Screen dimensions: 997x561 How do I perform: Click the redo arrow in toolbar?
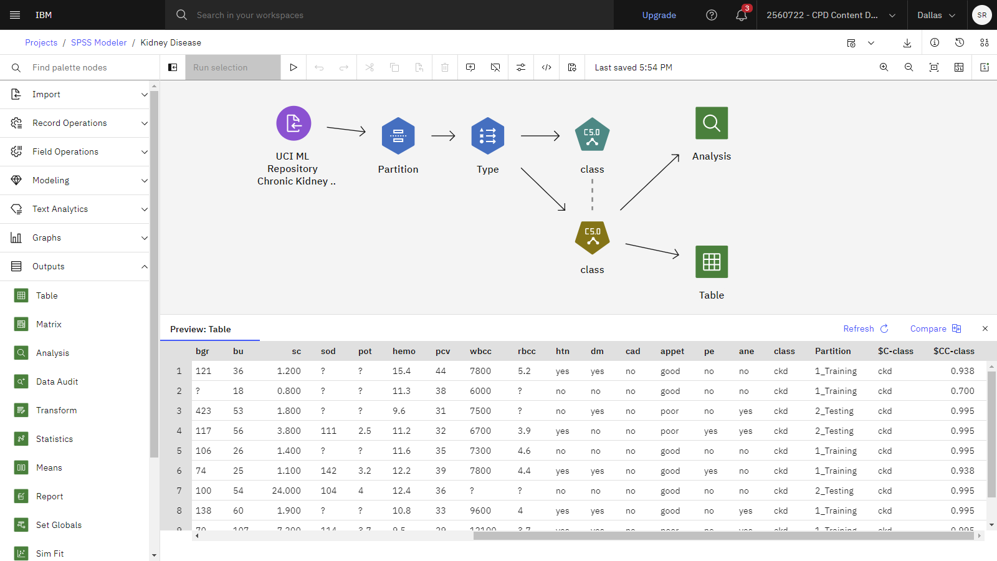pos(344,67)
